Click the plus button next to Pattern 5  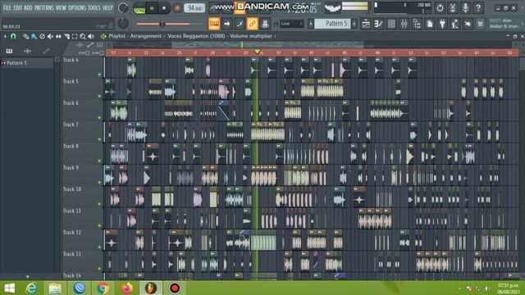pyautogui.click(x=354, y=24)
